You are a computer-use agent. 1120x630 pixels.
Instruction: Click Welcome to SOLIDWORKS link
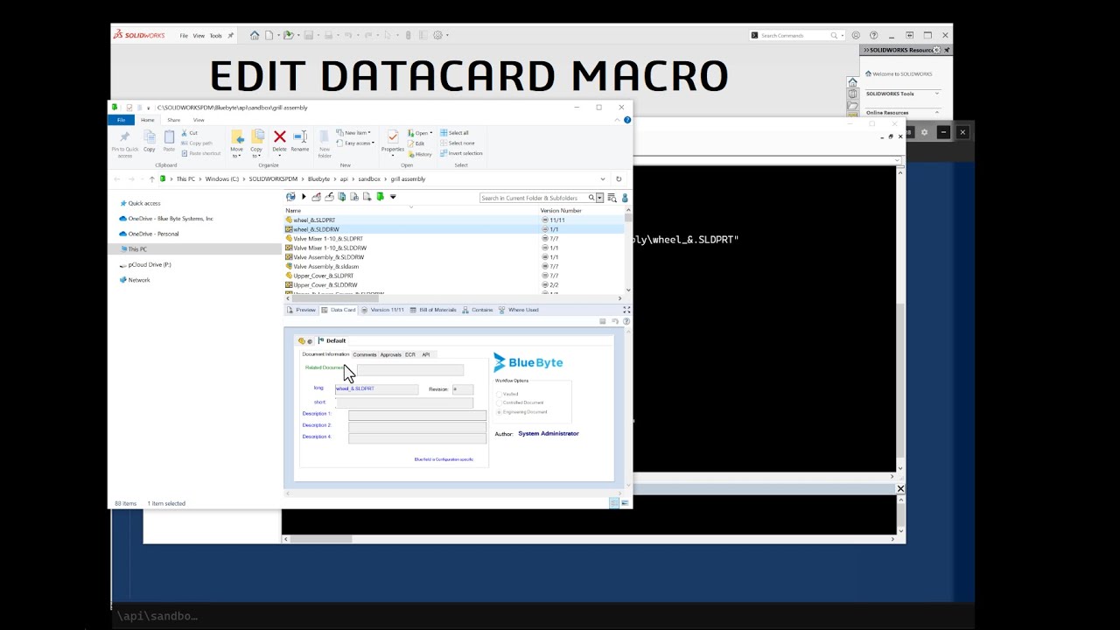point(899,74)
